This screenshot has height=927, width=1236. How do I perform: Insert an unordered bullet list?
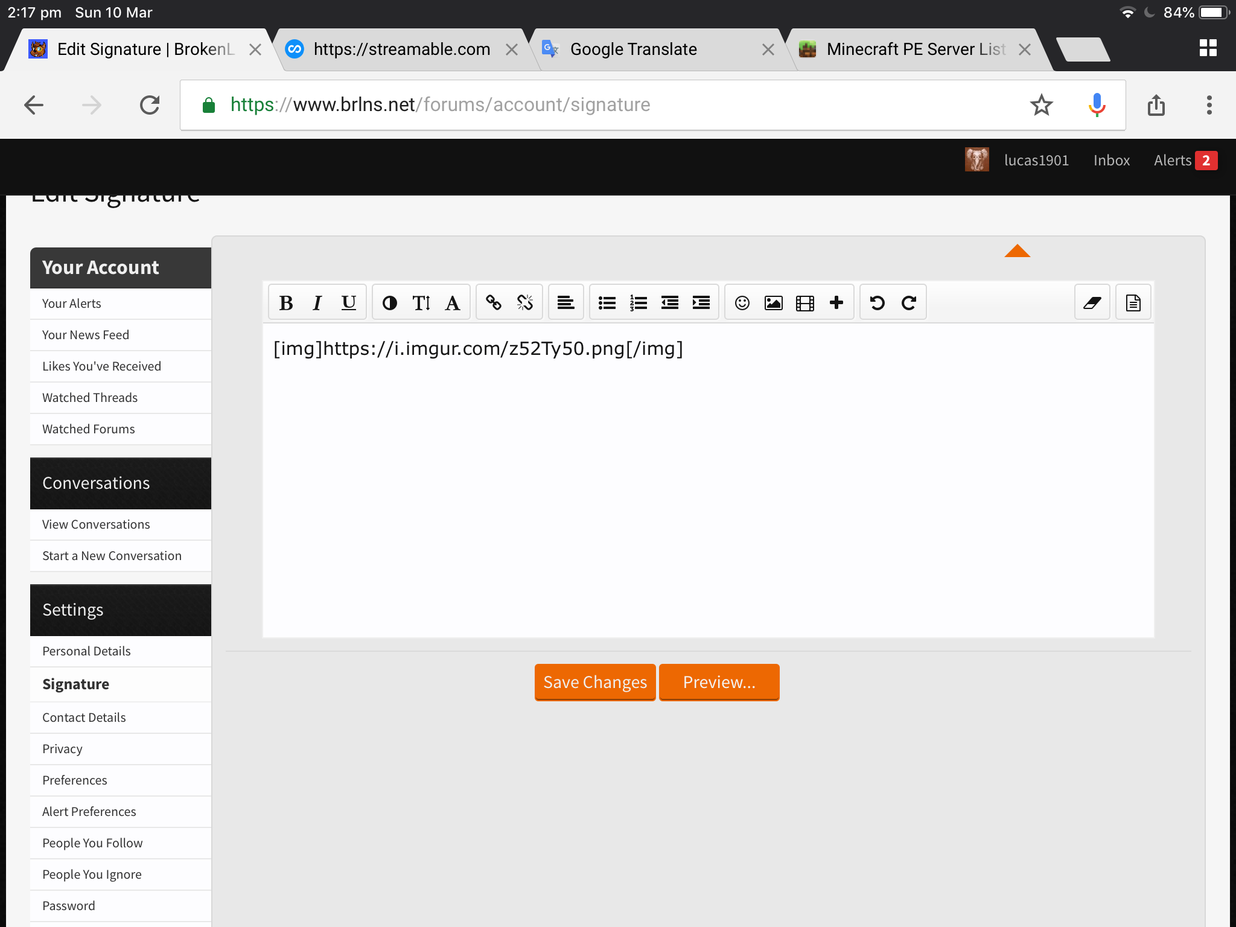[x=607, y=302]
